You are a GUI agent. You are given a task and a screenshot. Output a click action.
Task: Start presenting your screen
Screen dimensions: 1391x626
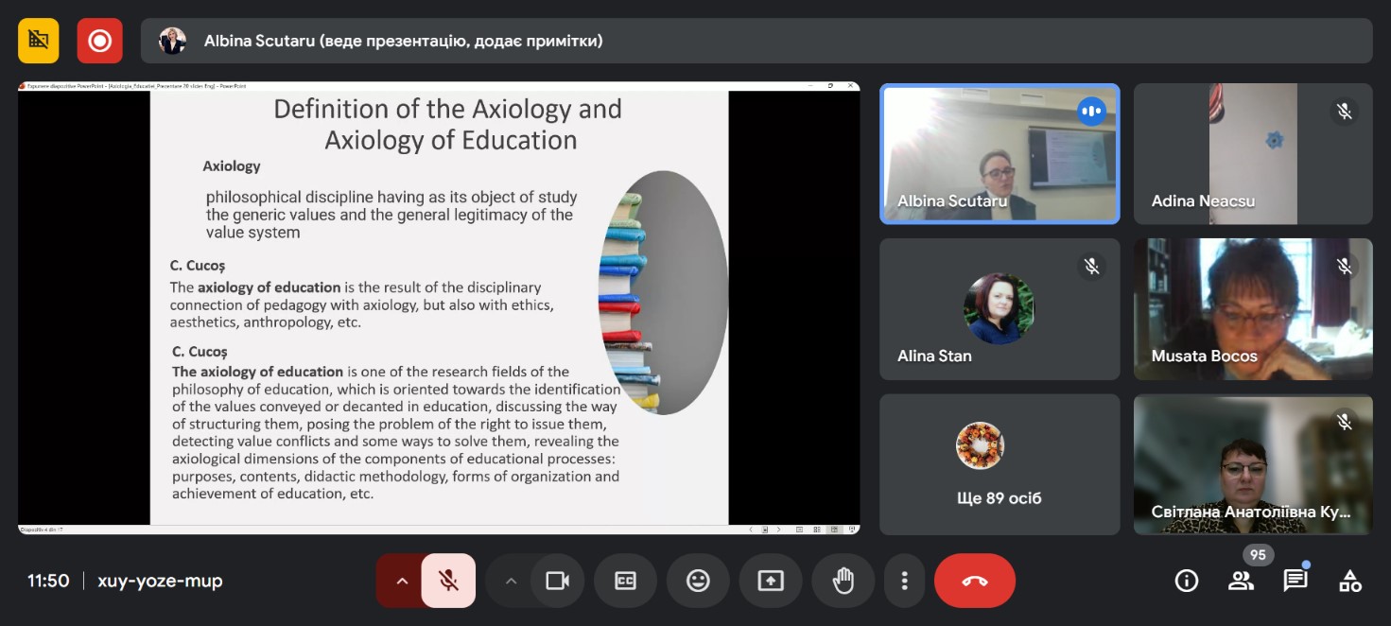(771, 581)
